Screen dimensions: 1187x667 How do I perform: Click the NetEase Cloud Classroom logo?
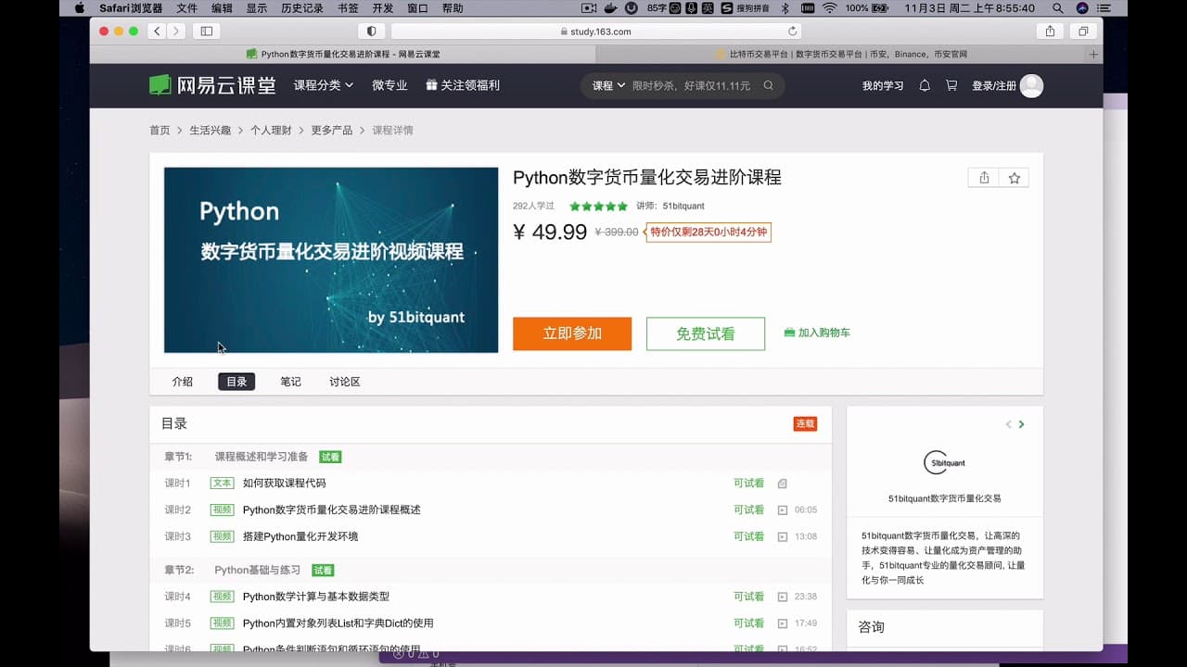click(212, 85)
